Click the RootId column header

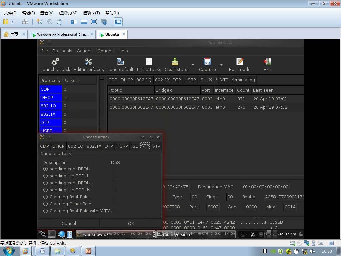point(131,90)
